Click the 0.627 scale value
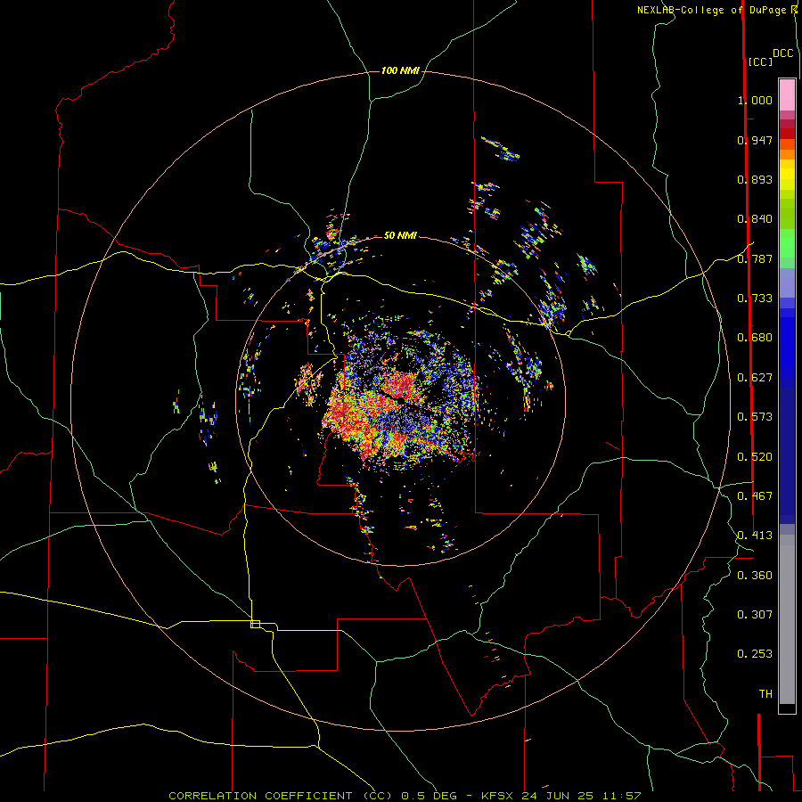This screenshot has height=802, width=802. click(x=755, y=378)
